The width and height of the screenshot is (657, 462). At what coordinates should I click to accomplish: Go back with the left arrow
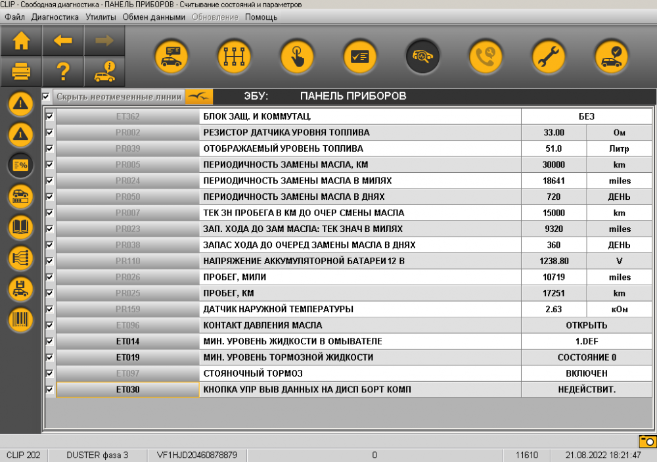click(62, 41)
